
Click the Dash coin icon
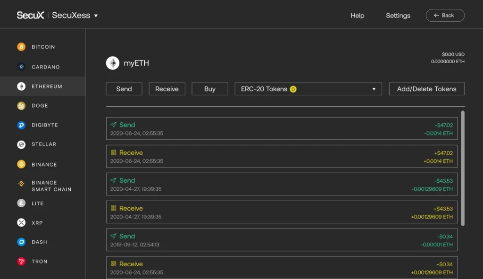[21, 242]
